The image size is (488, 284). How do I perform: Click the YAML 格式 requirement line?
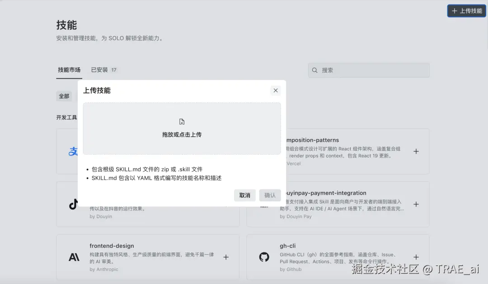pyautogui.click(x=156, y=178)
